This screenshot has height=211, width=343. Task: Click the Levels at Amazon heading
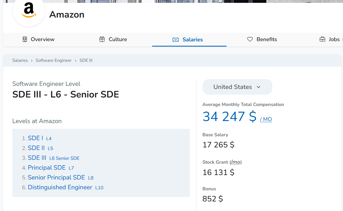37,121
